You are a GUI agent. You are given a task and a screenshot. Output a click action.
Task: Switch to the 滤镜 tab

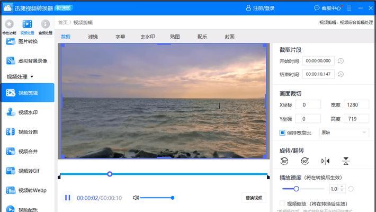coord(93,37)
